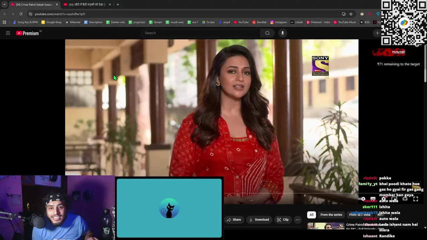Screen dimensions: 427x240
Task: Open Pinterest - India bookmark
Action: tap(318, 22)
